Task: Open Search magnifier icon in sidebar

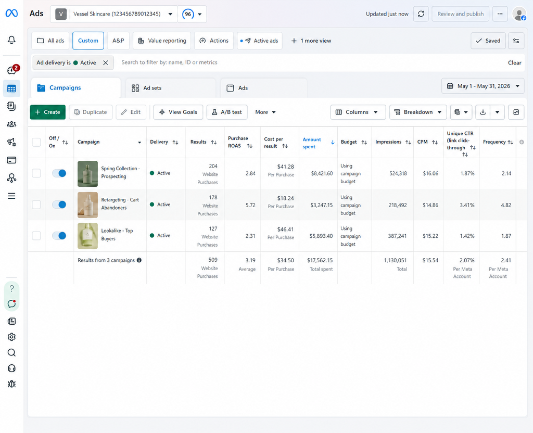Action: [x=11, y=352]
